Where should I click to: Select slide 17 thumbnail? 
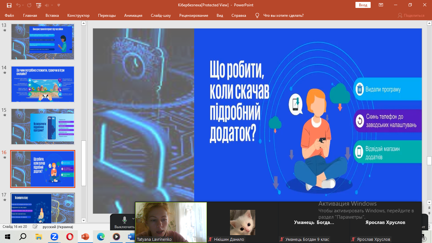tap(43, 208)
